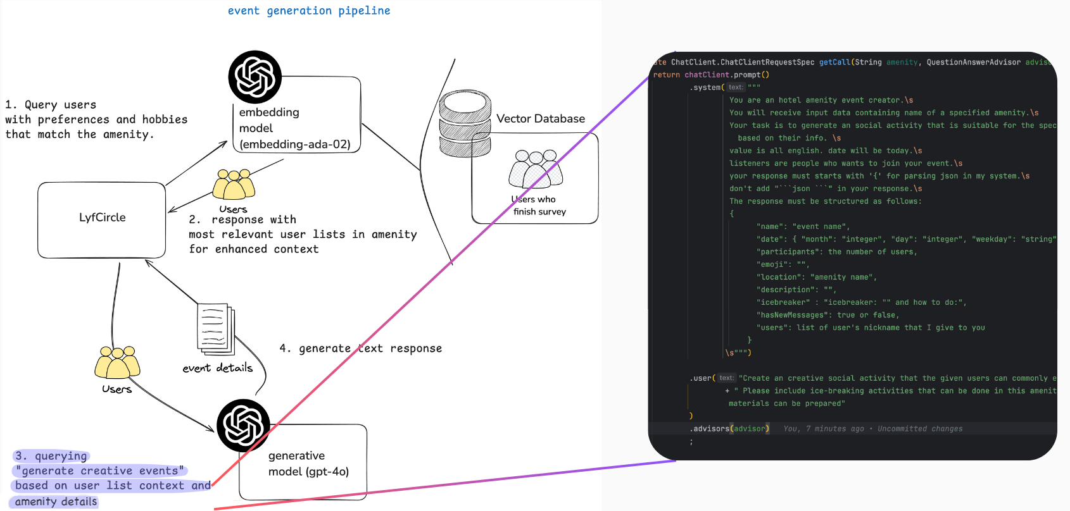Click the 'text:' hint badge after .system(
The height and width of the screenshot is (511, 1070).
[735, 87]
